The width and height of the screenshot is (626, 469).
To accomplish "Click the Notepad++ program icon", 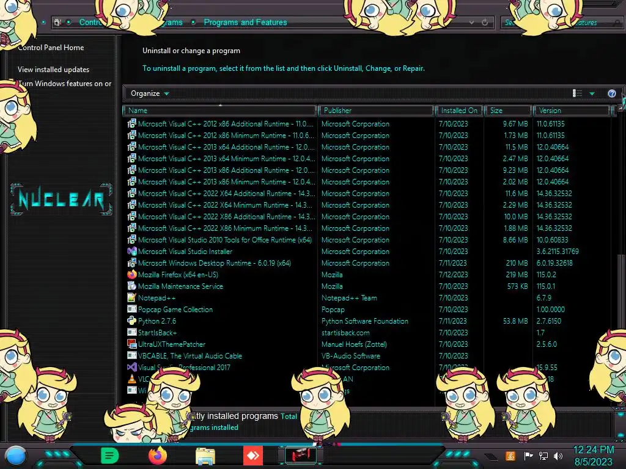I will pyautogui.click(x=132, y=297).
